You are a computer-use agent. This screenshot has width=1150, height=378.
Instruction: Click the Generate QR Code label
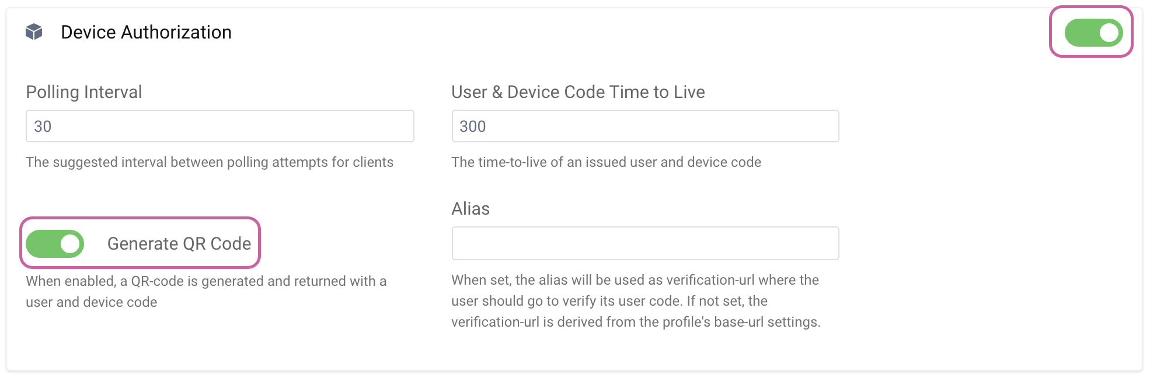(x=179, y=243)
